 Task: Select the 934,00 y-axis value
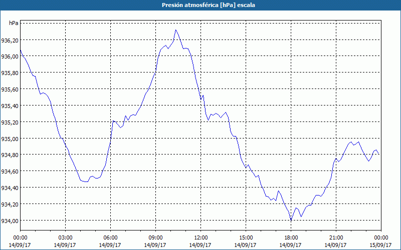10,220
